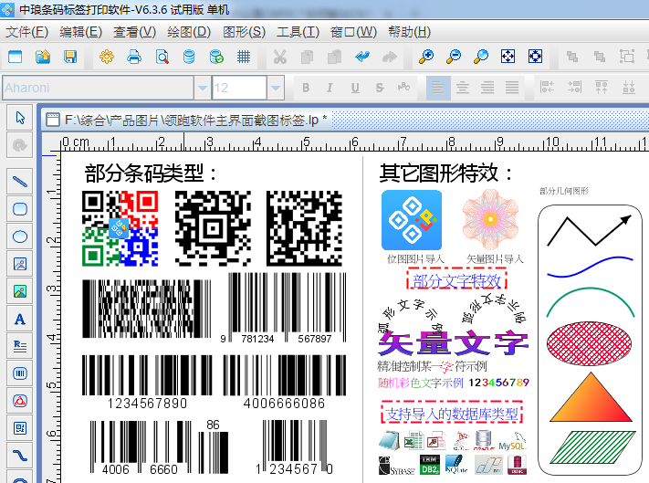Image resolution: width=649 pixels, height=483 pixels.
Task: Toggle Bold formatting
Action: coord(306,88)
